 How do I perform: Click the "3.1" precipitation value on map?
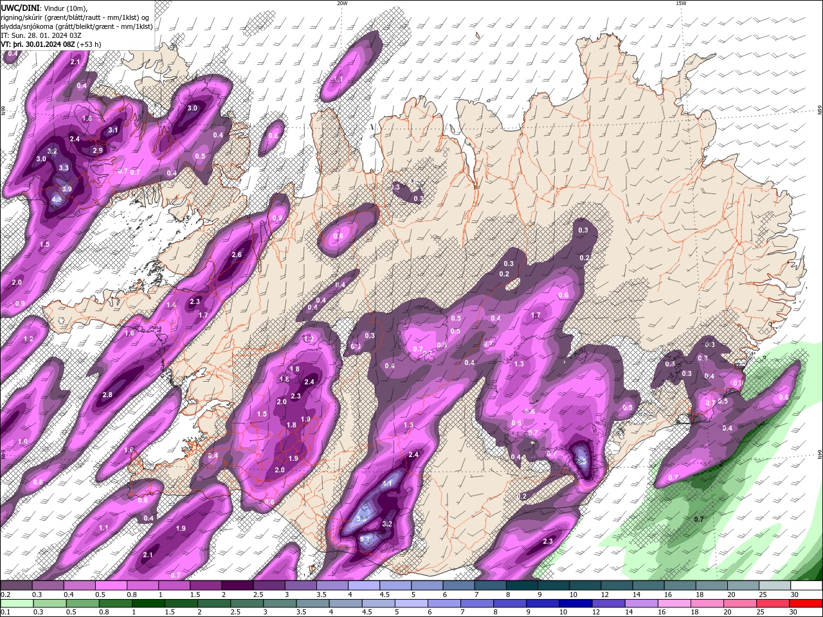[113, 130]
